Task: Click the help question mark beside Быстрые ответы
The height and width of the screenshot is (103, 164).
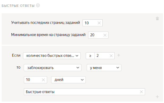Action: coord(38,6)
